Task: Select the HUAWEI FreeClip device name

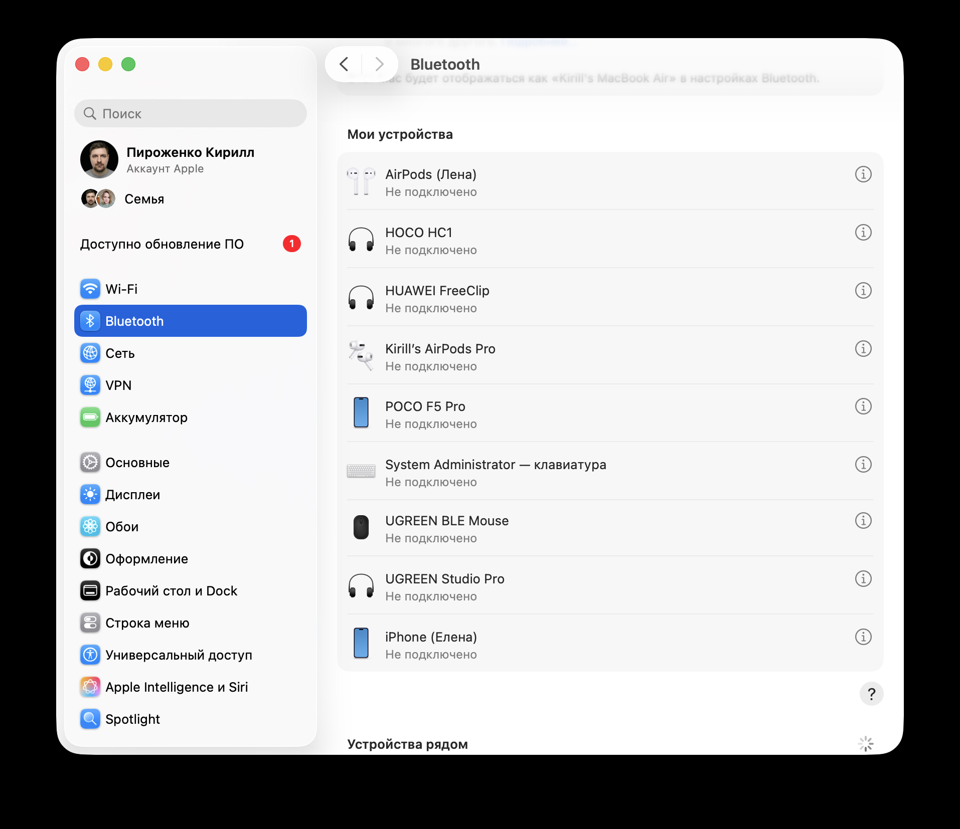Action: [437, 291]
